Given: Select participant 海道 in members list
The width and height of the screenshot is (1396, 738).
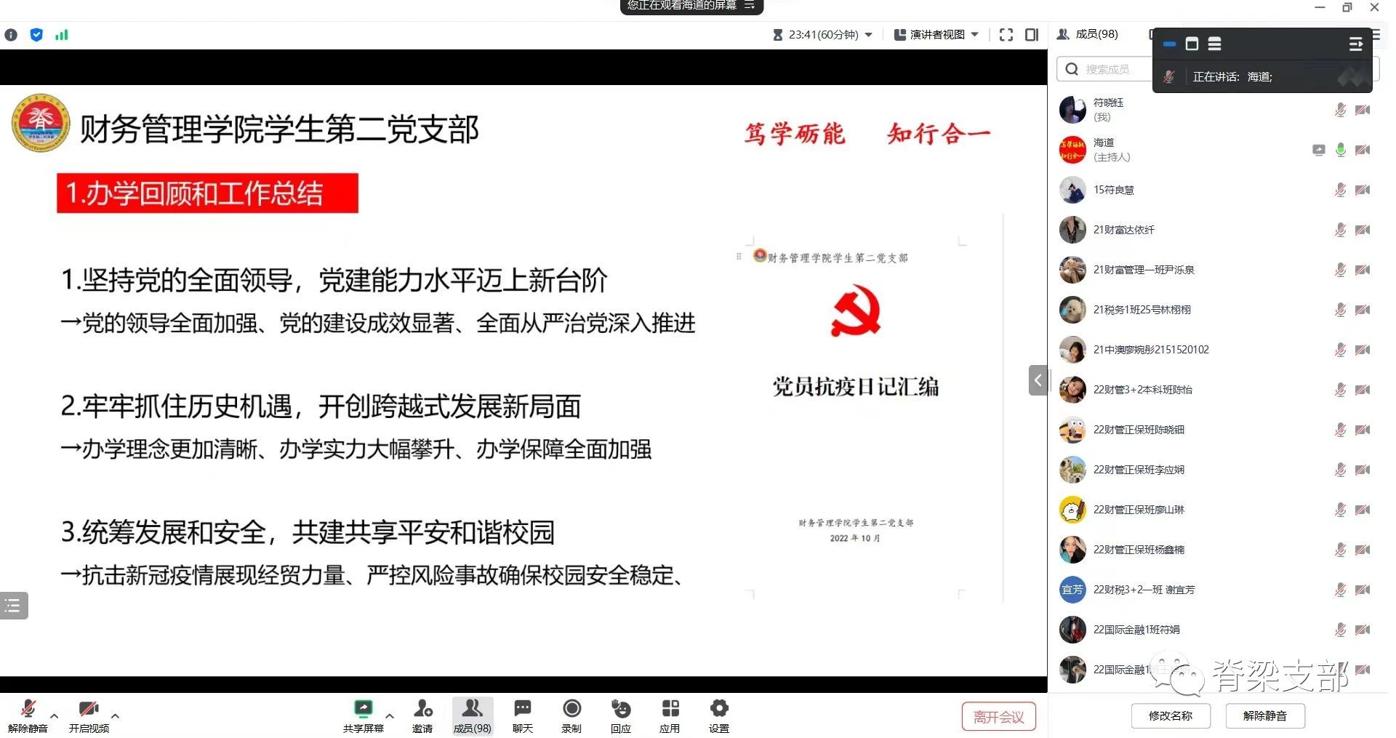Looking at the screenshot, I should point(1104,150).
